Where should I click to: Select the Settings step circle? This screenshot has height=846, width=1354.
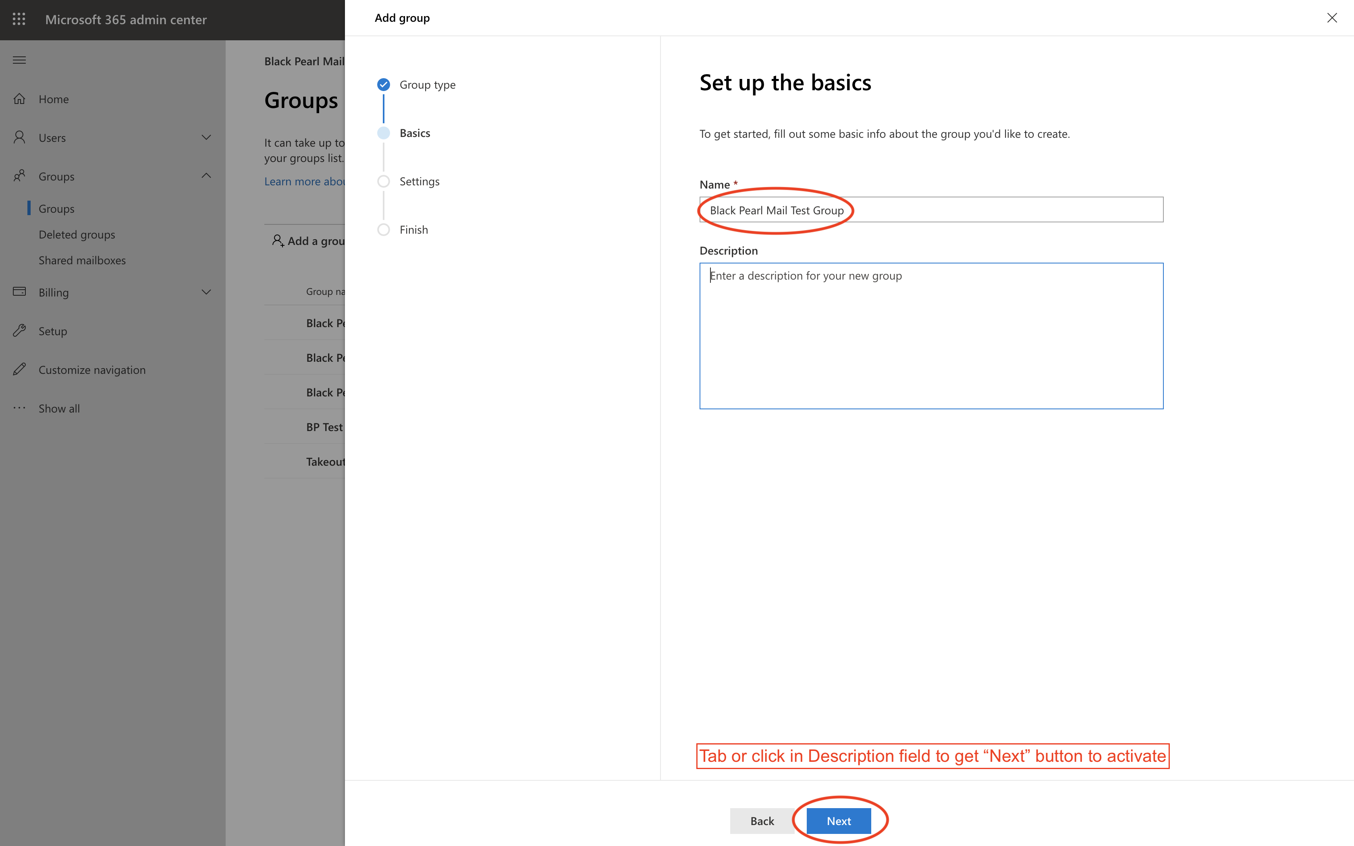pyautogui.click(x=383, y=181)
